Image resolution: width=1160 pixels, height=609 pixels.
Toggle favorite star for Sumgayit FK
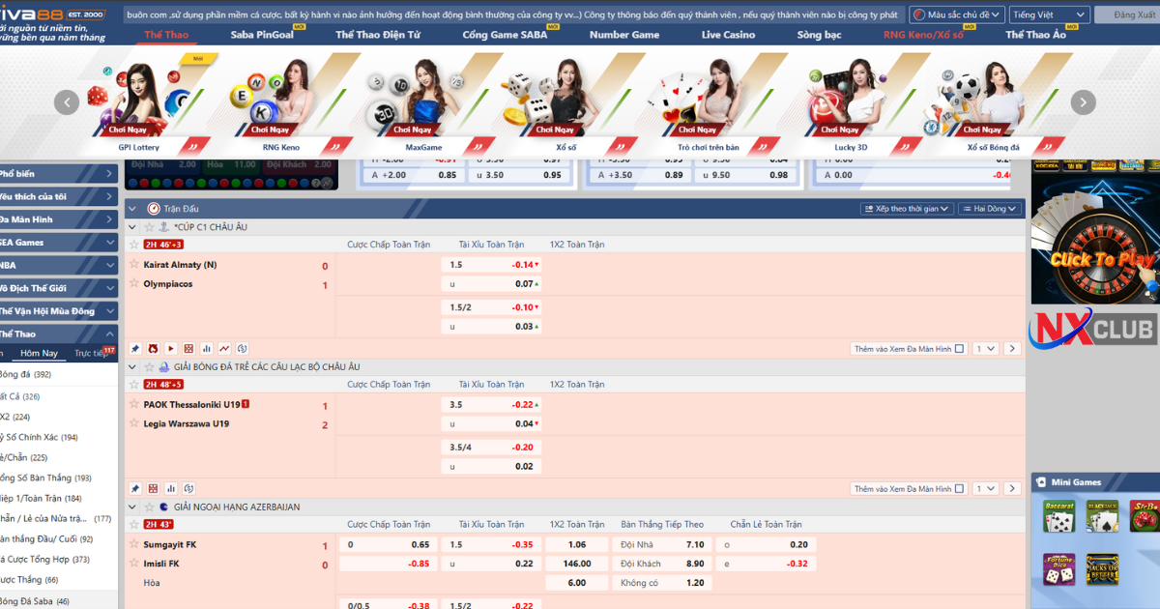point(134,544)
